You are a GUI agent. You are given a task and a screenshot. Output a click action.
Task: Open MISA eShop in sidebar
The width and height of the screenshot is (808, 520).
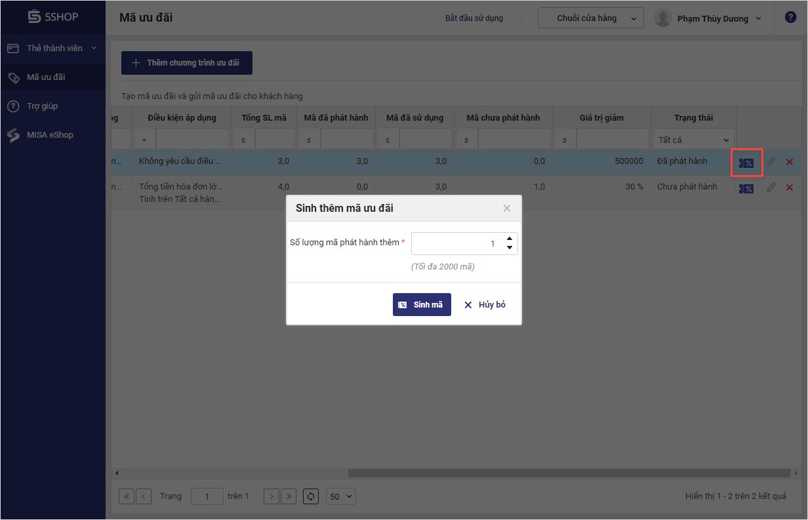point(52,135)
